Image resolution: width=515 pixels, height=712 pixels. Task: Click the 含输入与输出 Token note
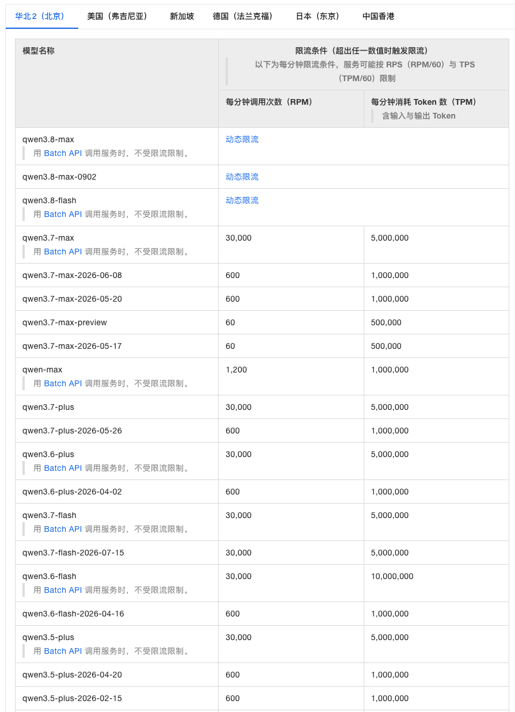coord(419,116)
